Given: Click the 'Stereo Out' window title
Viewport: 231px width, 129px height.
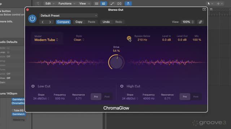Looking at the screenshot, I should click(x=115, y=10).
